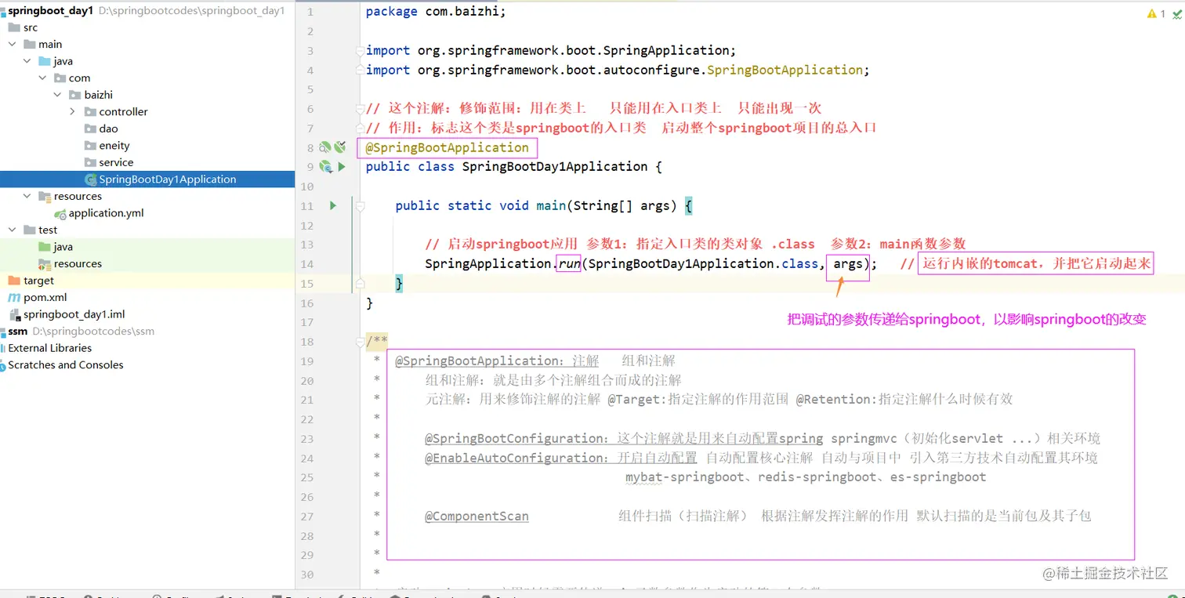This screenshot has height=598, width=1185.
Task: Collapse the com package chevron
Action: [42, 78]
